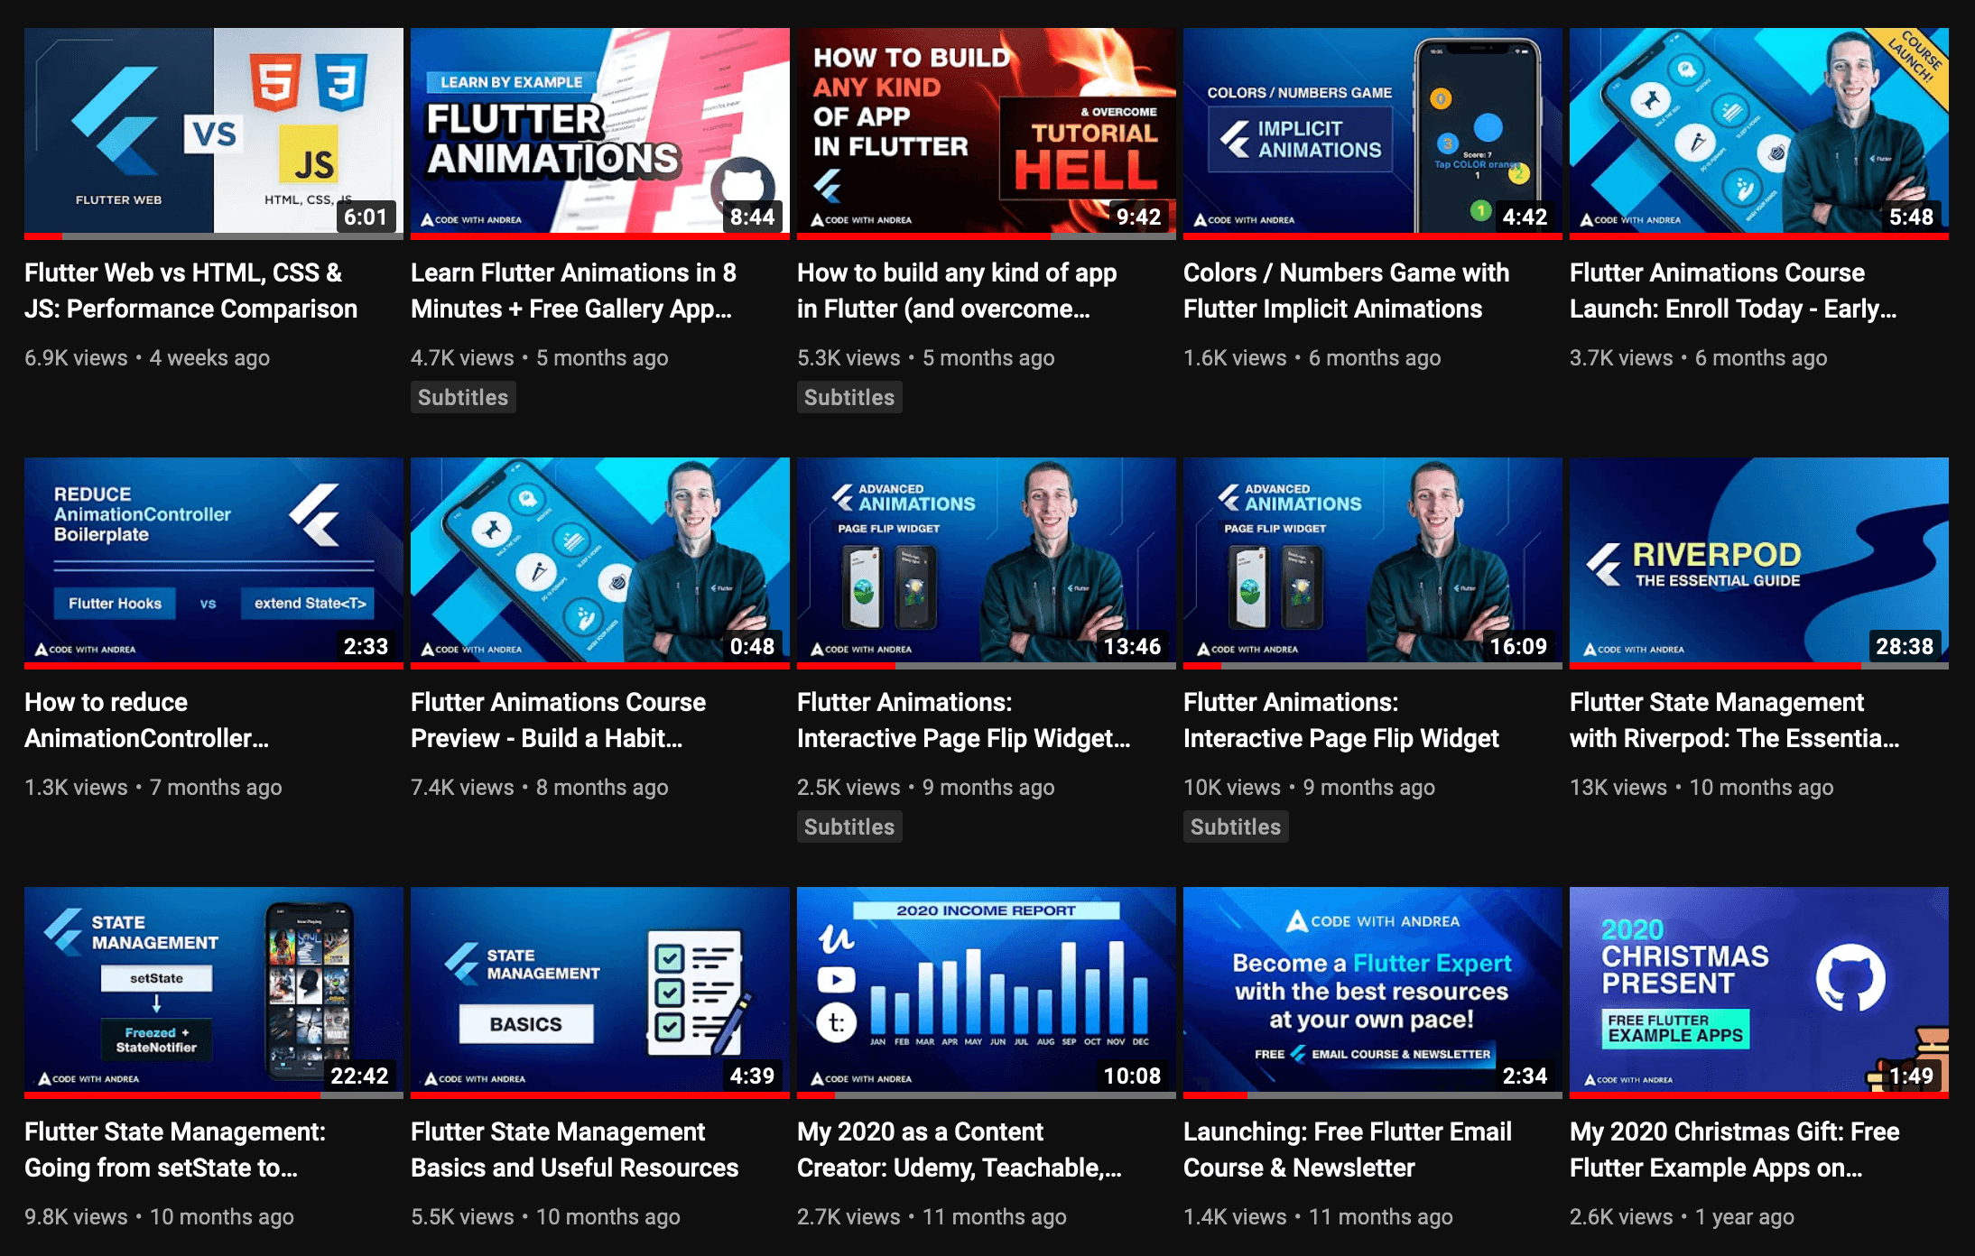1975x1256 pixels.
Task: Open setState to Freezed StateNotifier thumbnail
Action: 213,990
